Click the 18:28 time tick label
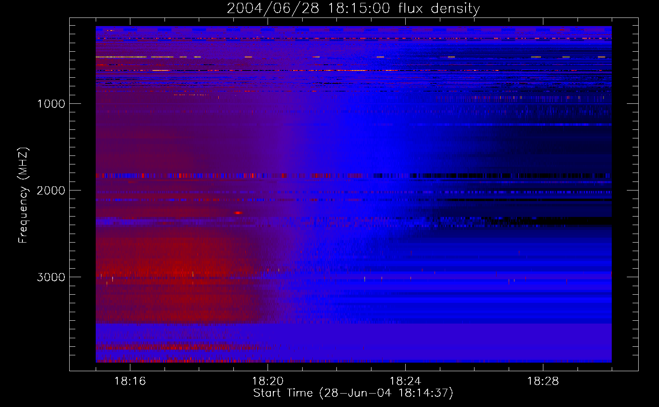This screenshot has width=659, height=407. pyautogui.click(x=543, y=381)
